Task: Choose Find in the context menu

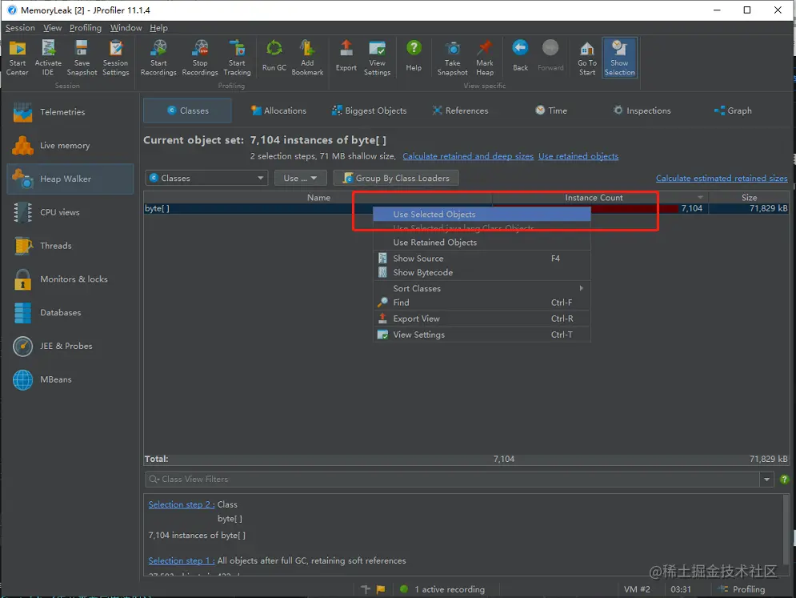Action: (x=482, y=303)
